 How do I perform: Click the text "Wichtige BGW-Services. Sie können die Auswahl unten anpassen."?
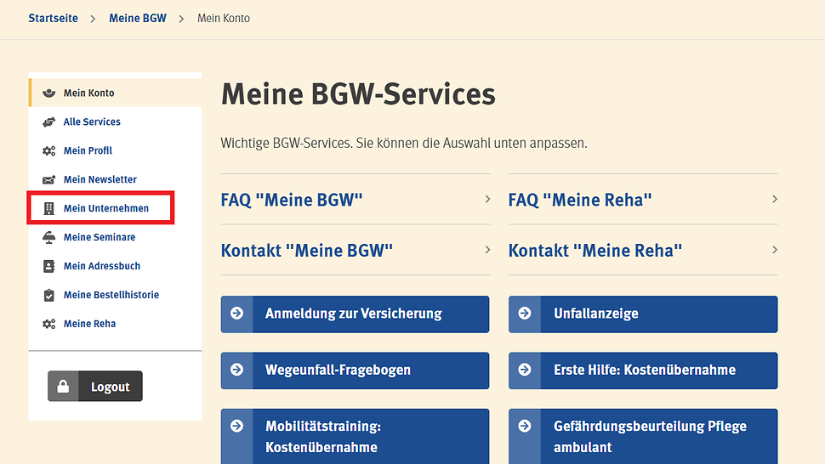(x=404, y=143)
